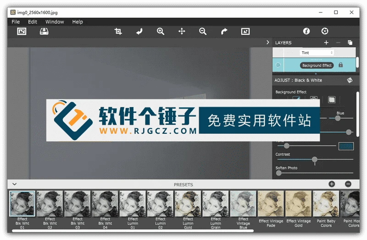Toggle the Background Effect layer lock
Screen dimensions: 367x240
point(341,65)
